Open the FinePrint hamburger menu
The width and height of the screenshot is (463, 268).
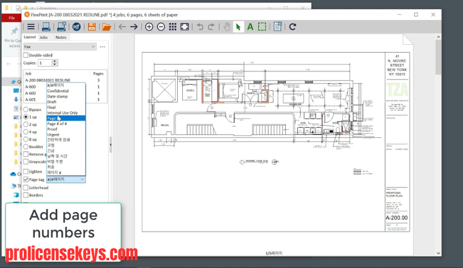click(30, 27)
